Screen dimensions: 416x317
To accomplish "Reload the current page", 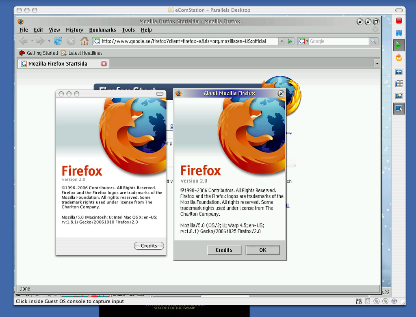I will tap(58, 41).
